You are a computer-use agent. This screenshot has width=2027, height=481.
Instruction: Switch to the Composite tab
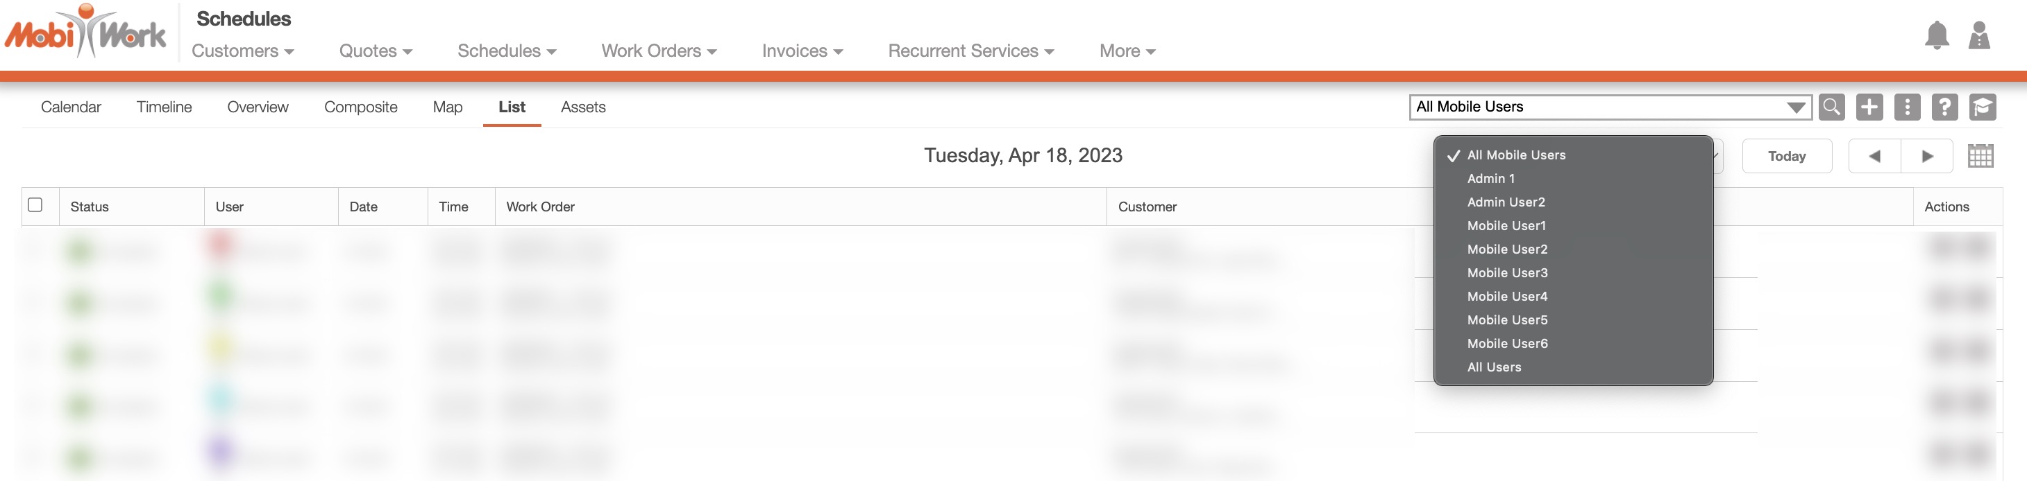[x=360, y=107]
